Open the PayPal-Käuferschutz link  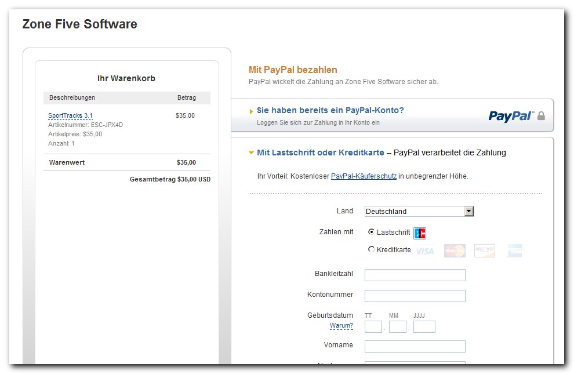click(364, 176)
